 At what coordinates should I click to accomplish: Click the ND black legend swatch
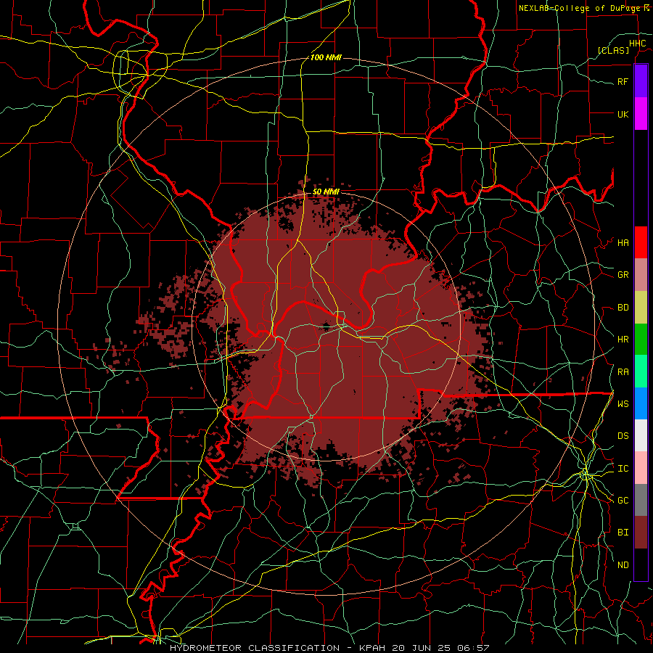coord(641,564)
